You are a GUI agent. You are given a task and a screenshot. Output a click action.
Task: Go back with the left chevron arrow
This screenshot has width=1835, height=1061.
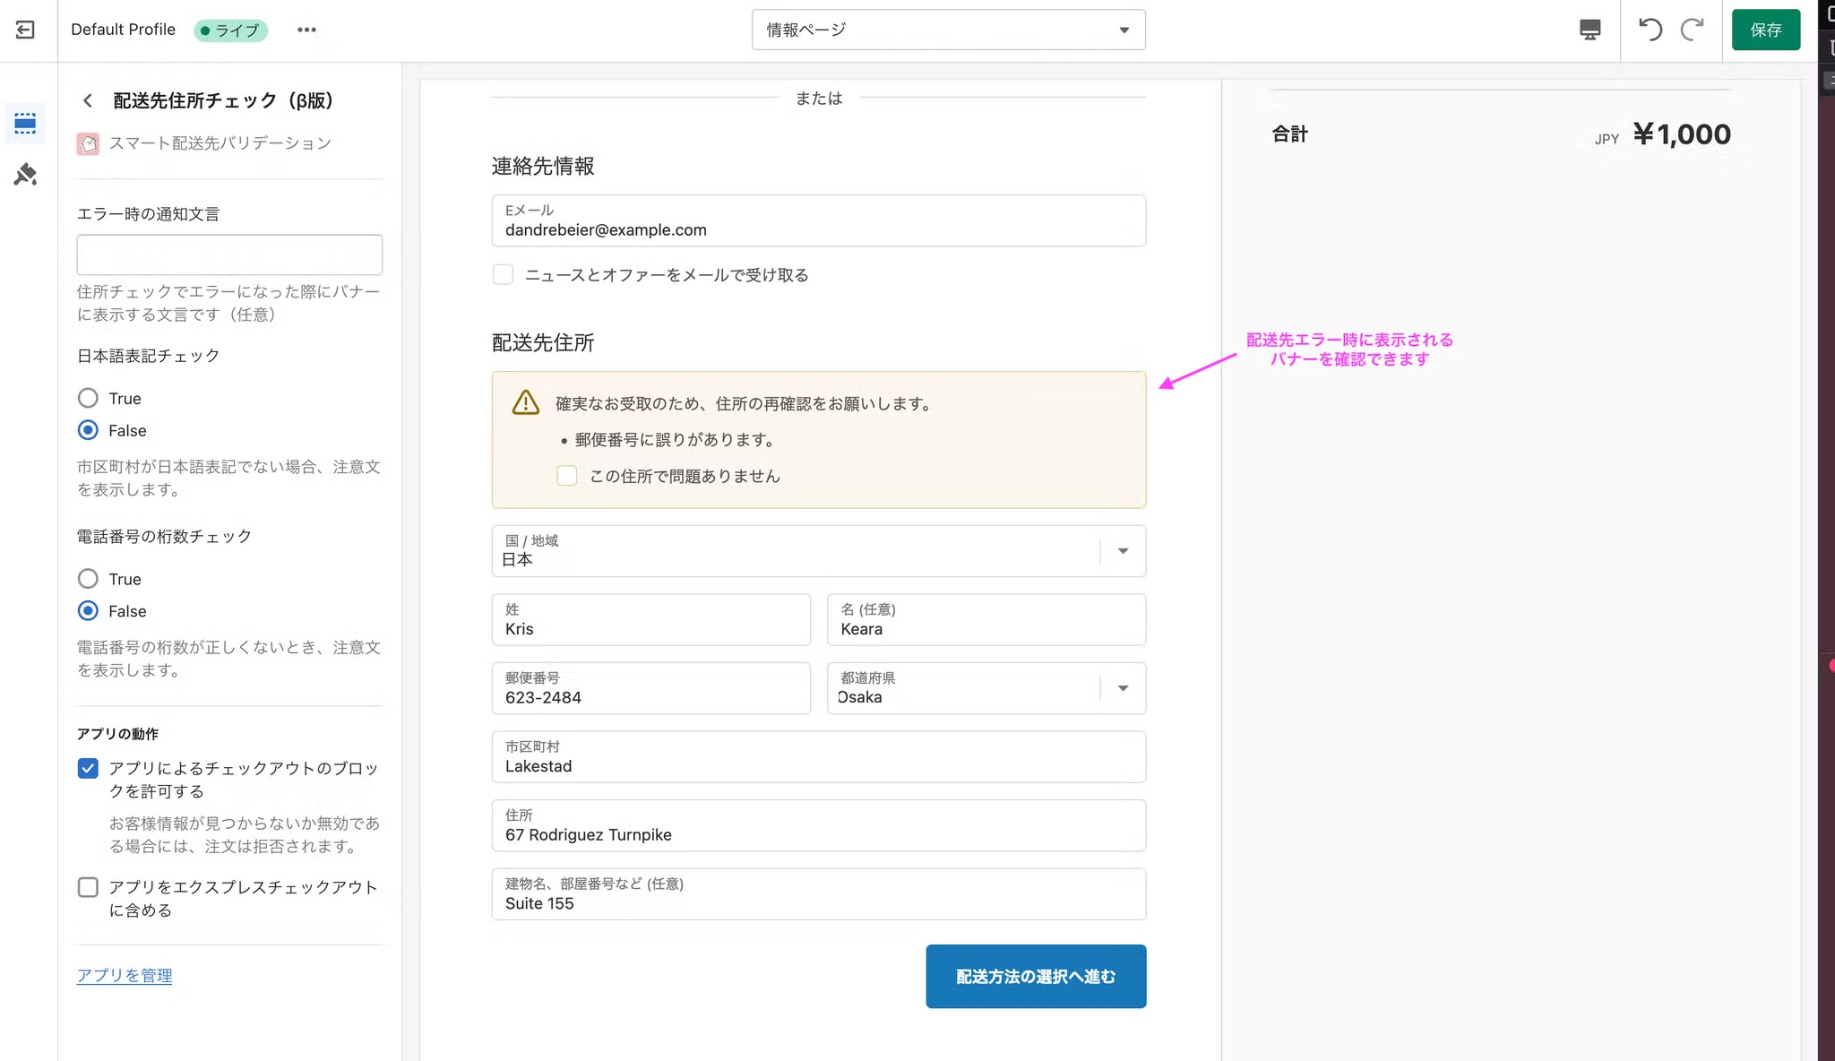click(88, 100)
